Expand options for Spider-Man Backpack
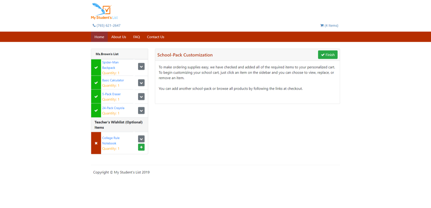431x208 pixels. 141,67
